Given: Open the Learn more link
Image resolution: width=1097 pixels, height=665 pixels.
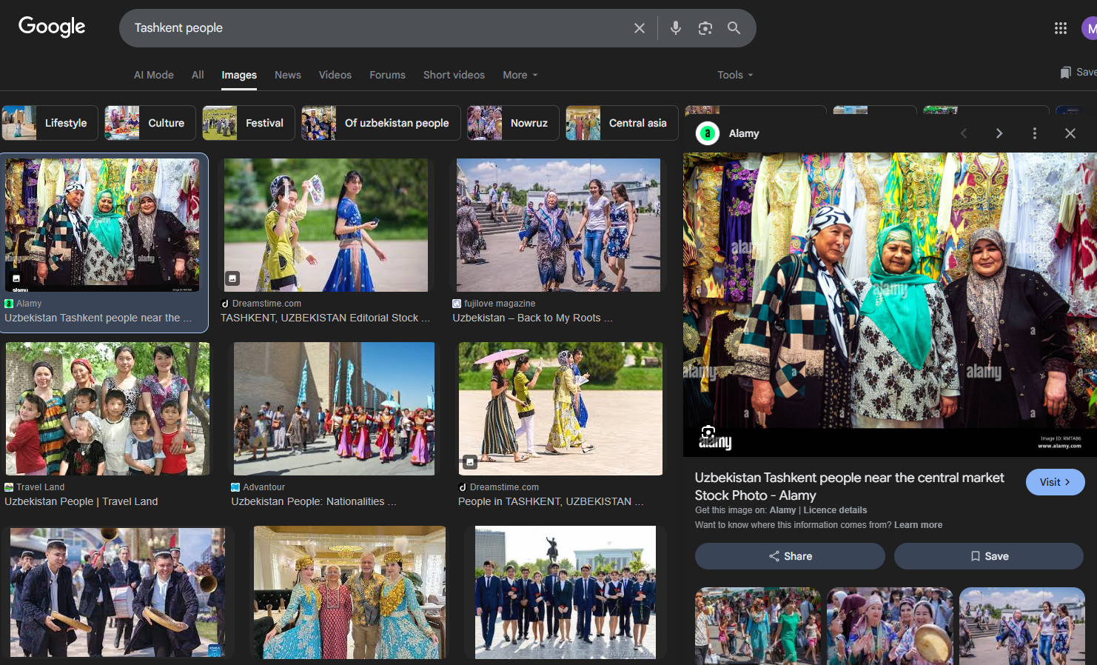Looking at the screenshot, I should [x=919, y=525].
